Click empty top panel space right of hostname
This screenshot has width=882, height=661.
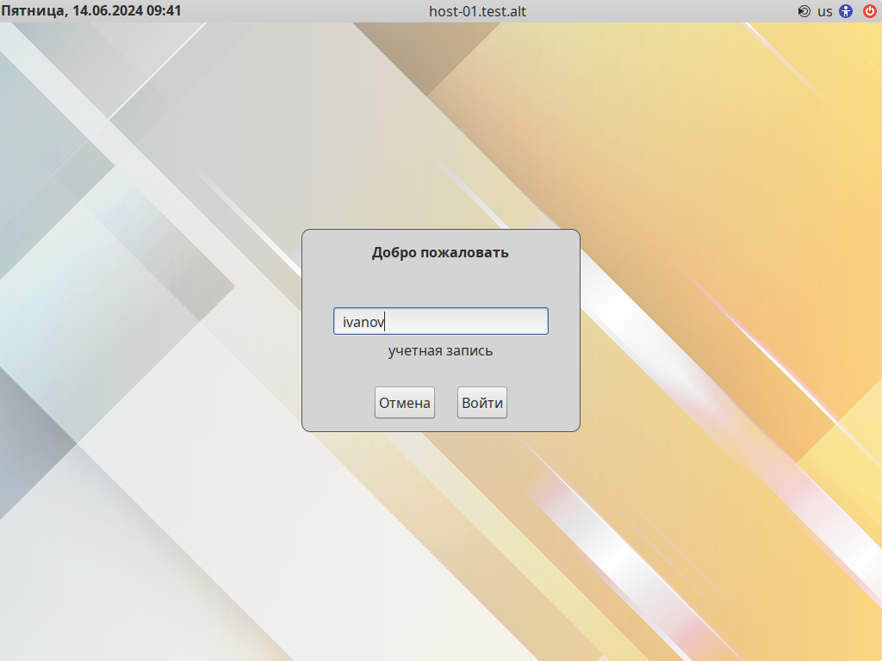pyautogui.click(x=655, y=11)
